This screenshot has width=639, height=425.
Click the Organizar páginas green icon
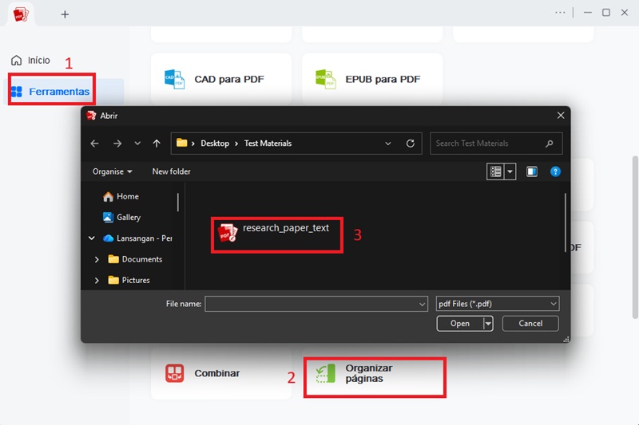[326, 373]
